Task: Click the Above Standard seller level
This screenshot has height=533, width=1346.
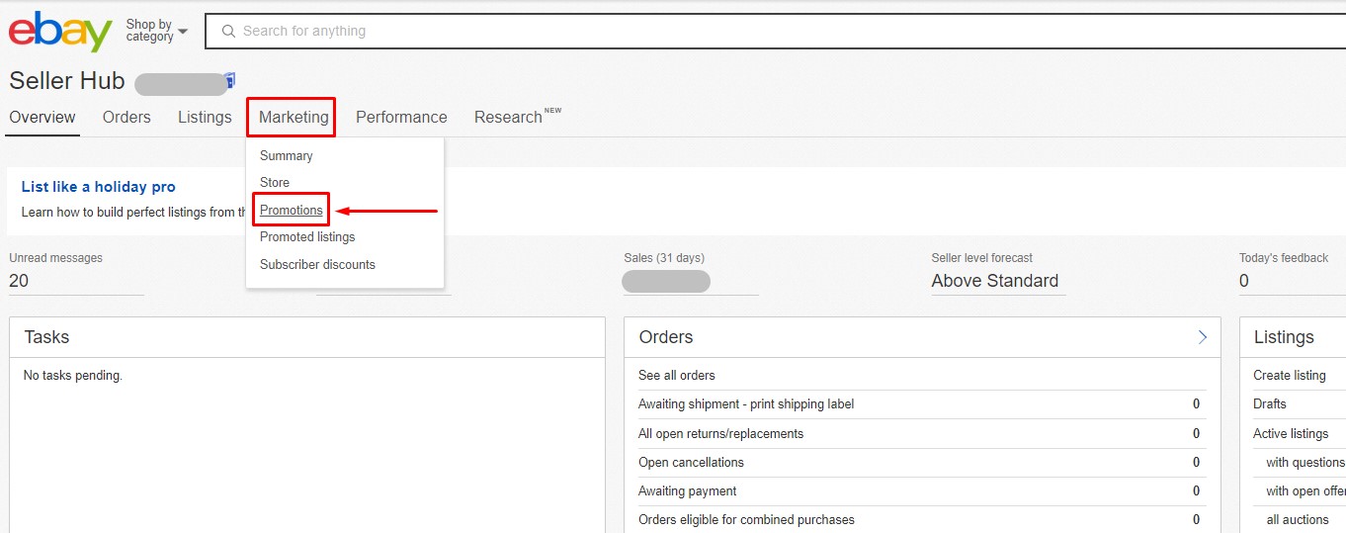Action: click(x=994, y=281)
